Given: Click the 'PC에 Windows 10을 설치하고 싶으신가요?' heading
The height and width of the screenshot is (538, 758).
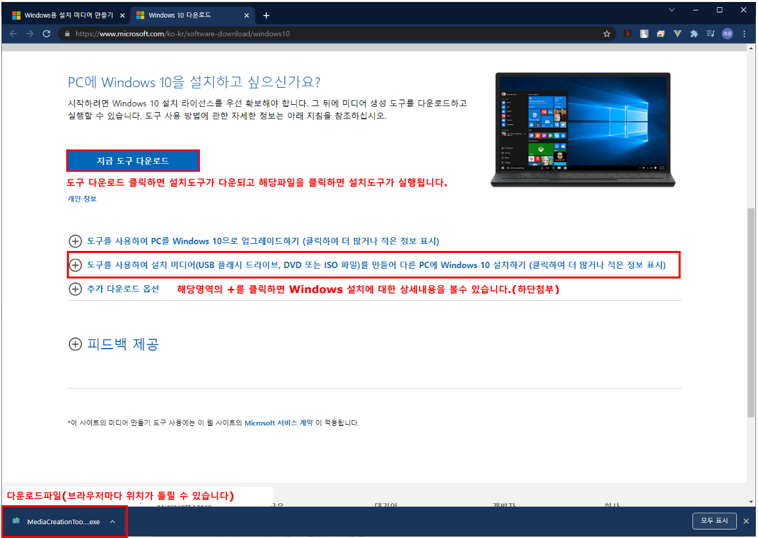Looking at the screenshot, I should [x=194, y=82].
